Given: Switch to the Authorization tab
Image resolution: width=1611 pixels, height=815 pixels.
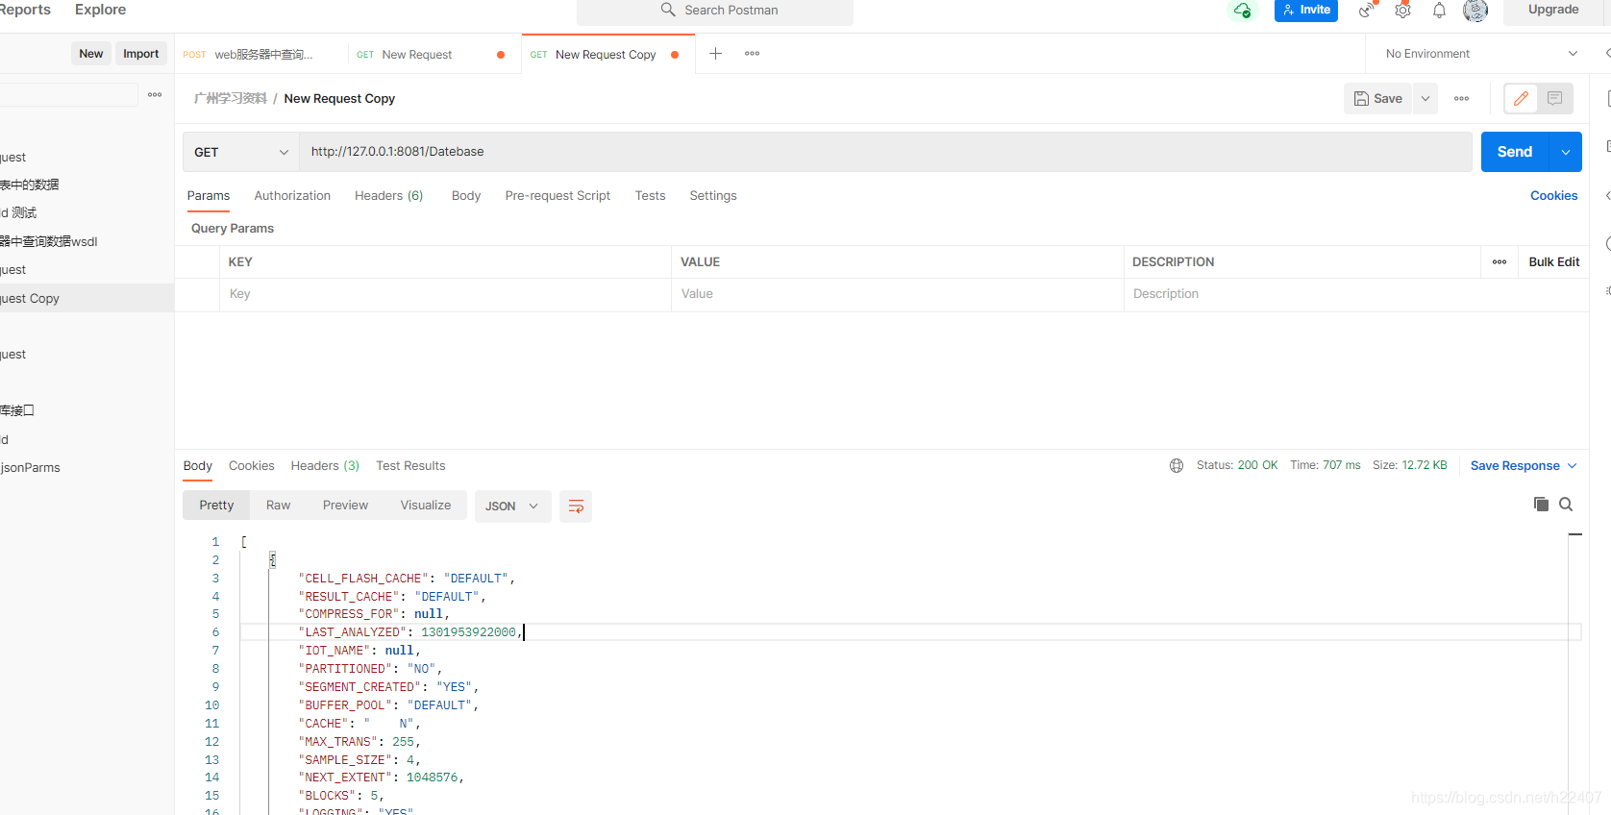Looking at the screenshot, I should pos(292,195).
